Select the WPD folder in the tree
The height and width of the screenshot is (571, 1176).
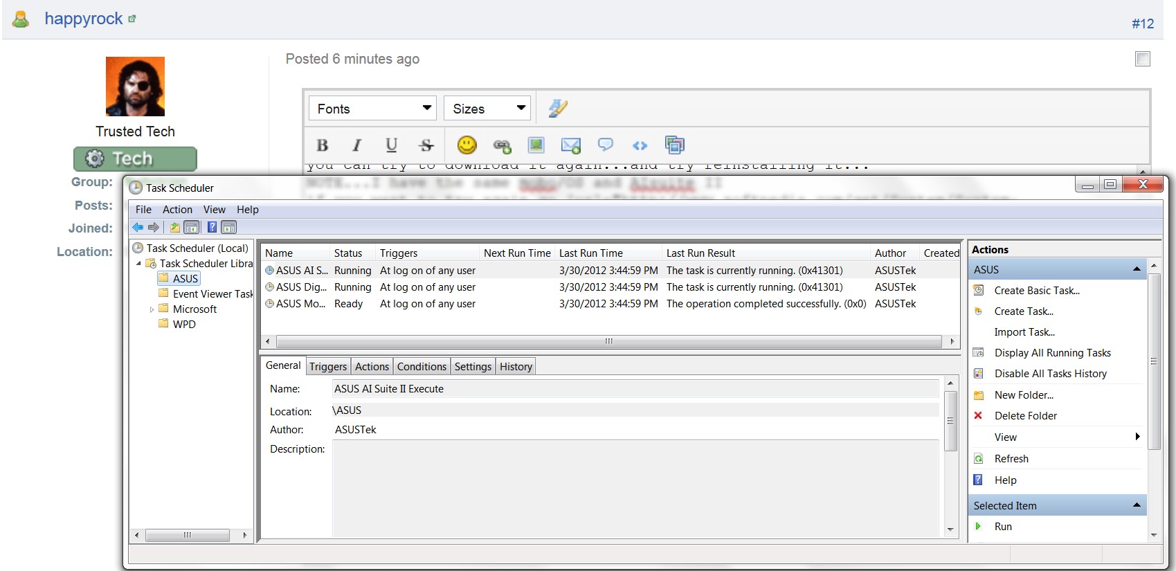coord(184,325)
